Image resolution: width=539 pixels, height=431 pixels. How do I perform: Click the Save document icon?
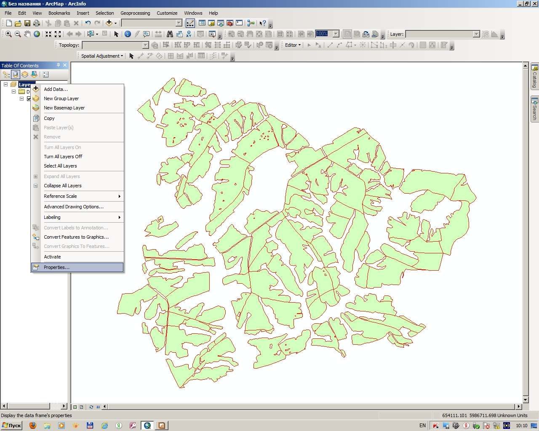[x=27, y=23]
